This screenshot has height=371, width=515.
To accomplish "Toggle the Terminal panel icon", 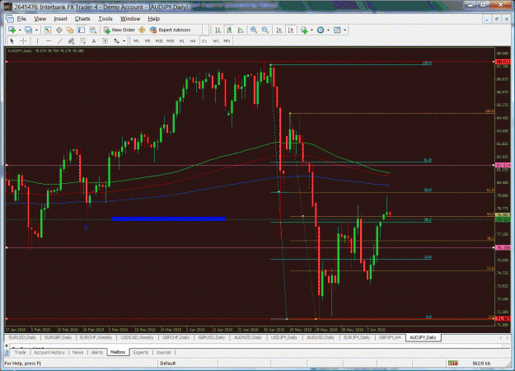I will click(82, 30).
